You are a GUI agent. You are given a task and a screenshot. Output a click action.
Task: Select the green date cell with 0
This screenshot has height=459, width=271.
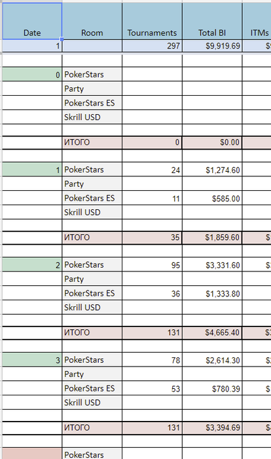coord(32,75)
